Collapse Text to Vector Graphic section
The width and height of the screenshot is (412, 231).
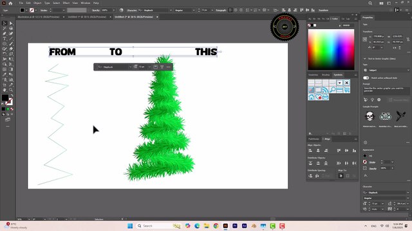(x=365, y=58)
